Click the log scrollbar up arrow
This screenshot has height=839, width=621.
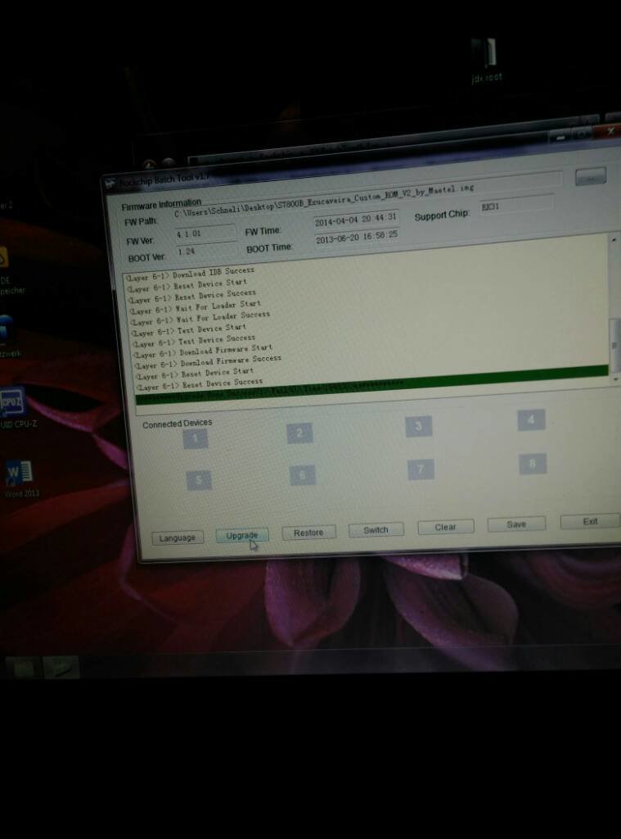tap(613, 240)
